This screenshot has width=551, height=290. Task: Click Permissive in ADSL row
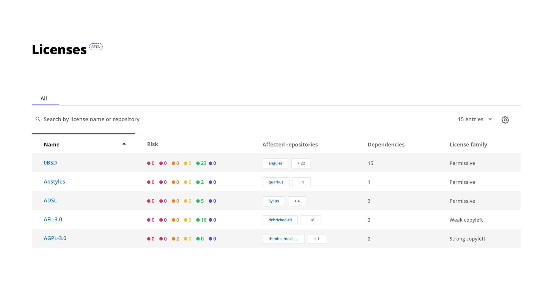(x=462, y=201)
